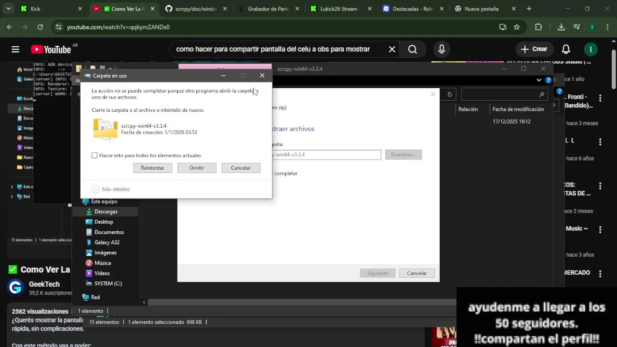
Task: Click the YouTube Crear button
Action: tap(534, 49)
